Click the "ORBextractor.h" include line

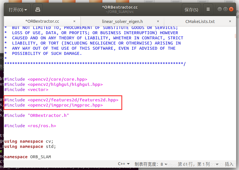point(37,115)
